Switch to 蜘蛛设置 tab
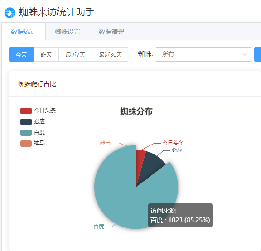Screen dimensions: 261x251 click(x=68, y=31)
